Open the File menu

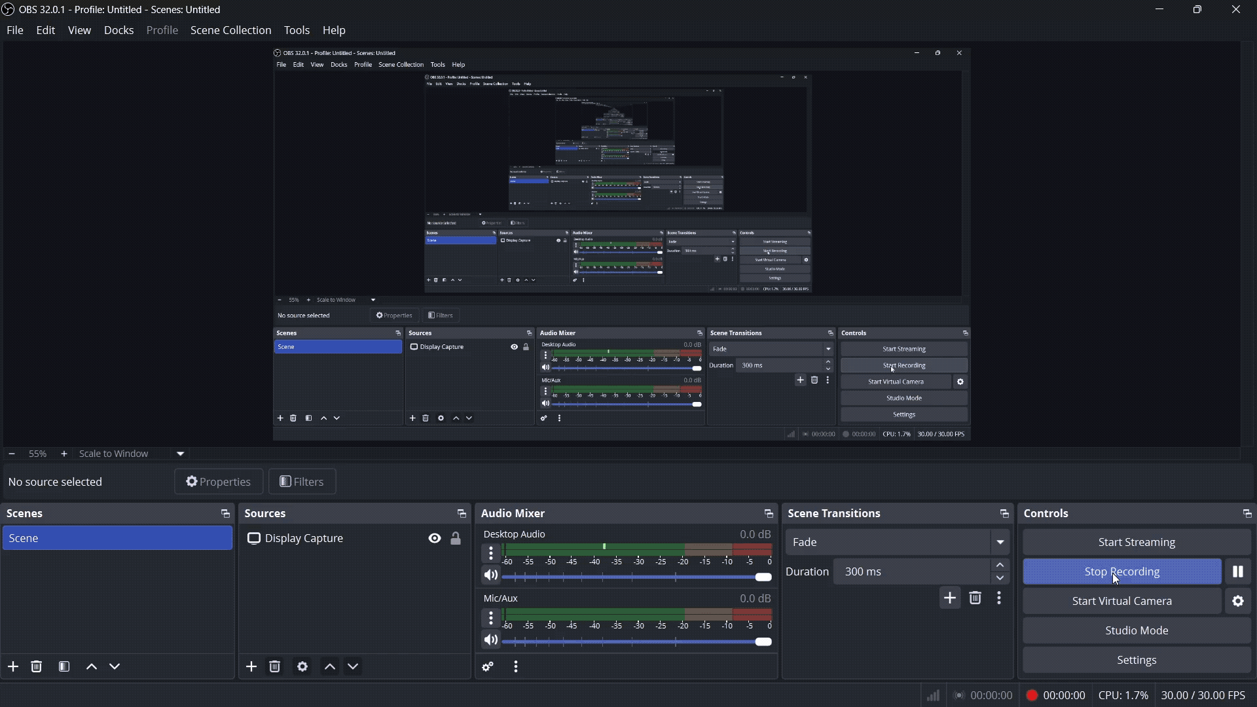15,30
